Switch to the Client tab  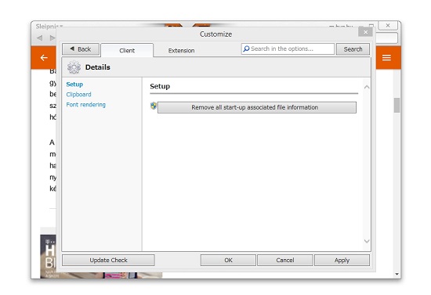(x=127, y=51)
